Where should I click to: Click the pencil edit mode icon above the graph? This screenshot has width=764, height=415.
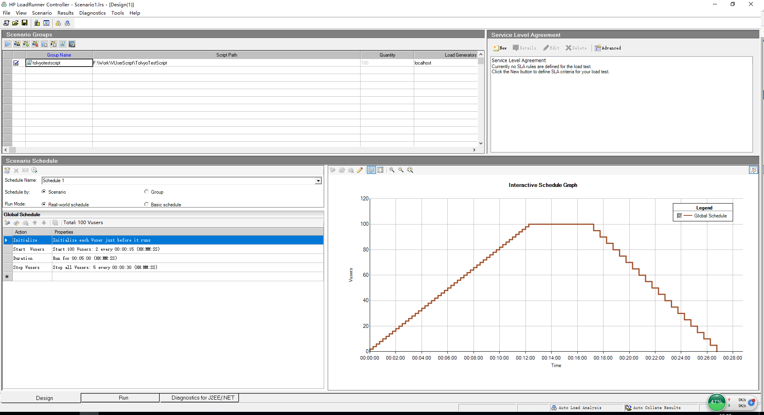click(x=360, y=170)
